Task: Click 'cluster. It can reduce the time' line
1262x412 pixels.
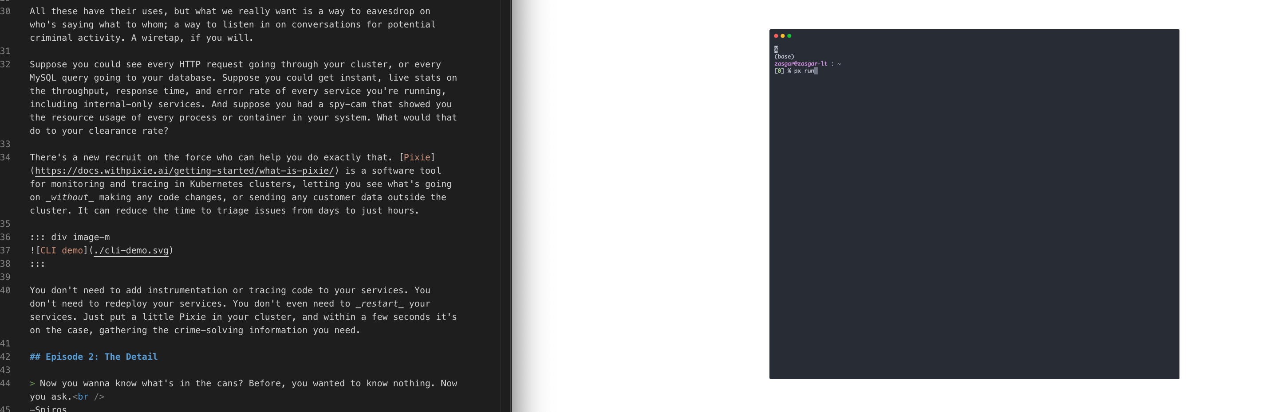Action: tap(225, 211)
